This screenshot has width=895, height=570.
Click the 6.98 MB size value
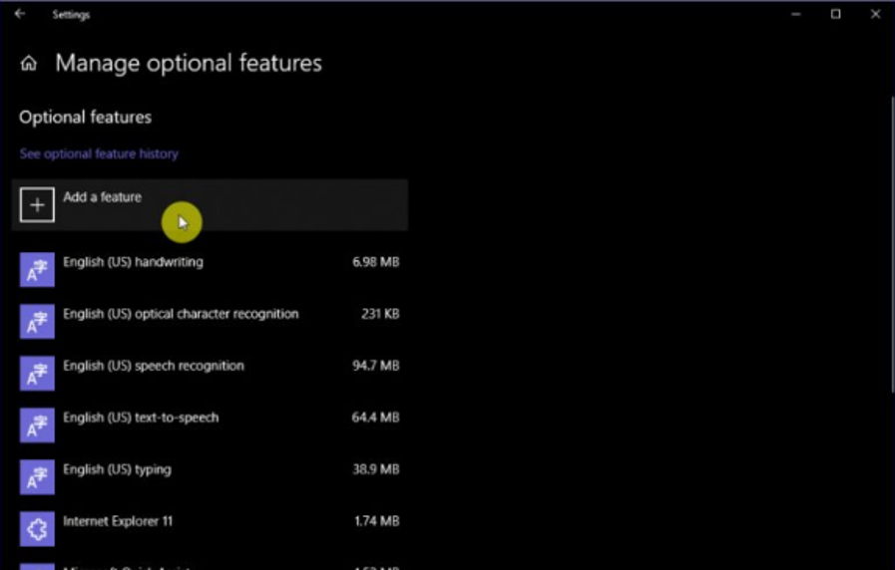click(x=375, y=262)
